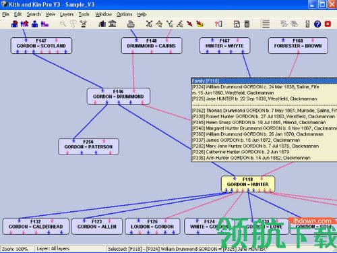Open the File menu

click(x=5, y=14)
